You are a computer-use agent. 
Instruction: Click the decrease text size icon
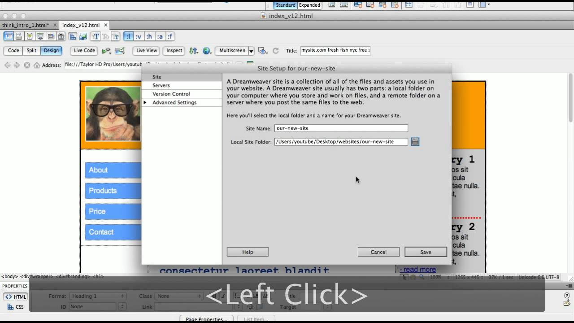[x=105, y=36]
